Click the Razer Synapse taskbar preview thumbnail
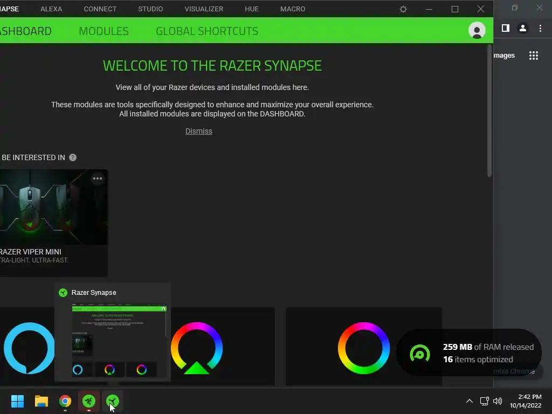Screen dimensions: 552x414 (x=119, y=340)
